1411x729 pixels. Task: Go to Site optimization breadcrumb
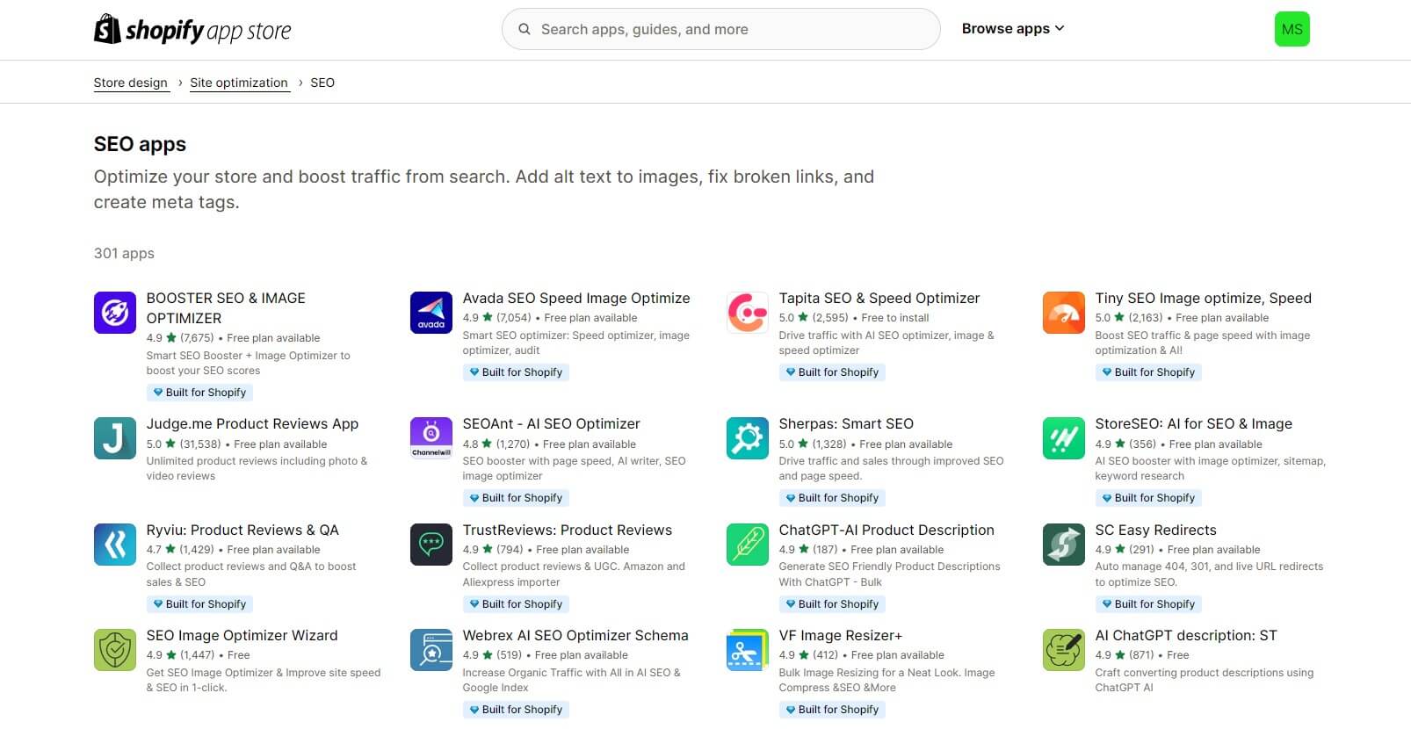239,83
